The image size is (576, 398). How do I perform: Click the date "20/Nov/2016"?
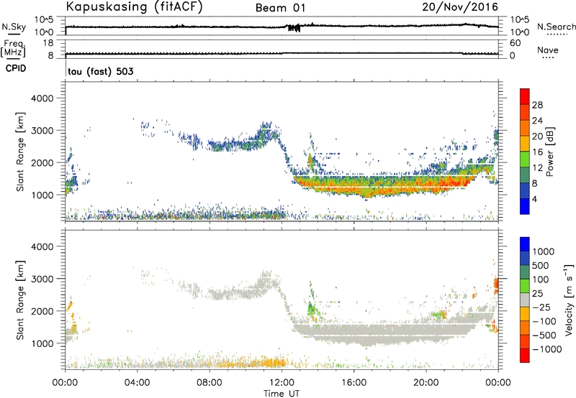click(460, 6)
